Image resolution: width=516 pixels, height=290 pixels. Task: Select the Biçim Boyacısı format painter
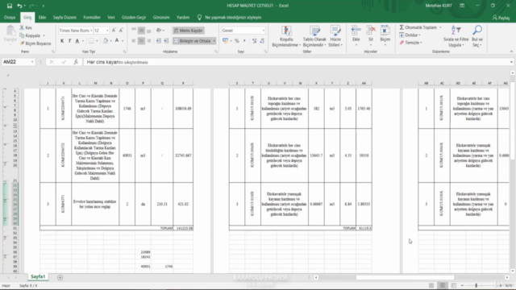pos(35,43)
